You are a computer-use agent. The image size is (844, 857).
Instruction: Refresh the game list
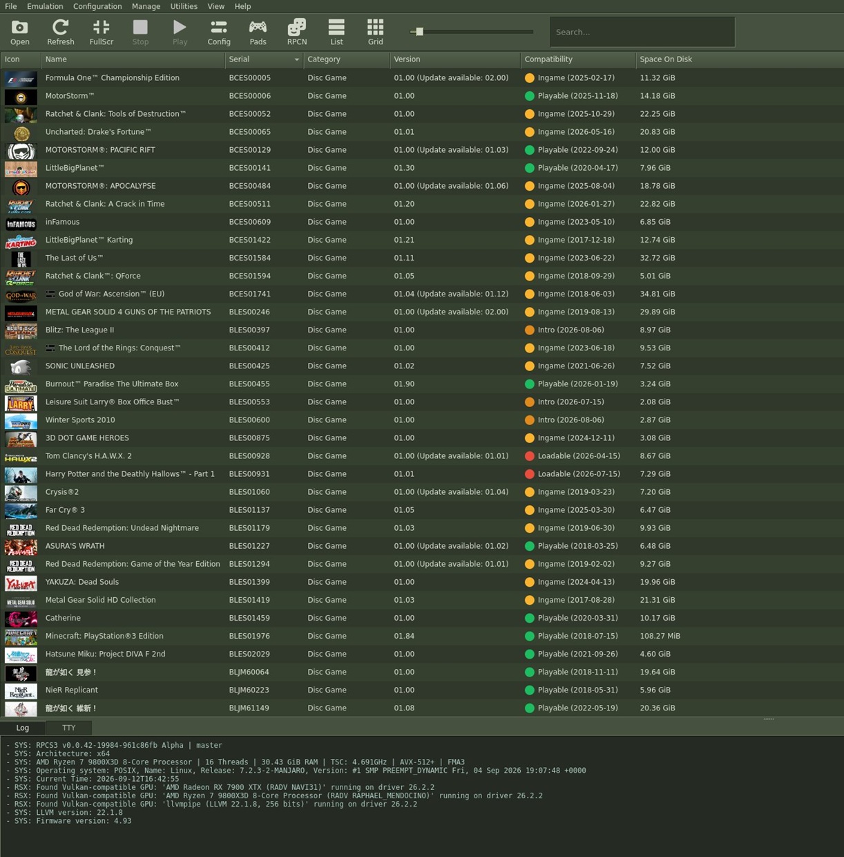click(60, 32)
